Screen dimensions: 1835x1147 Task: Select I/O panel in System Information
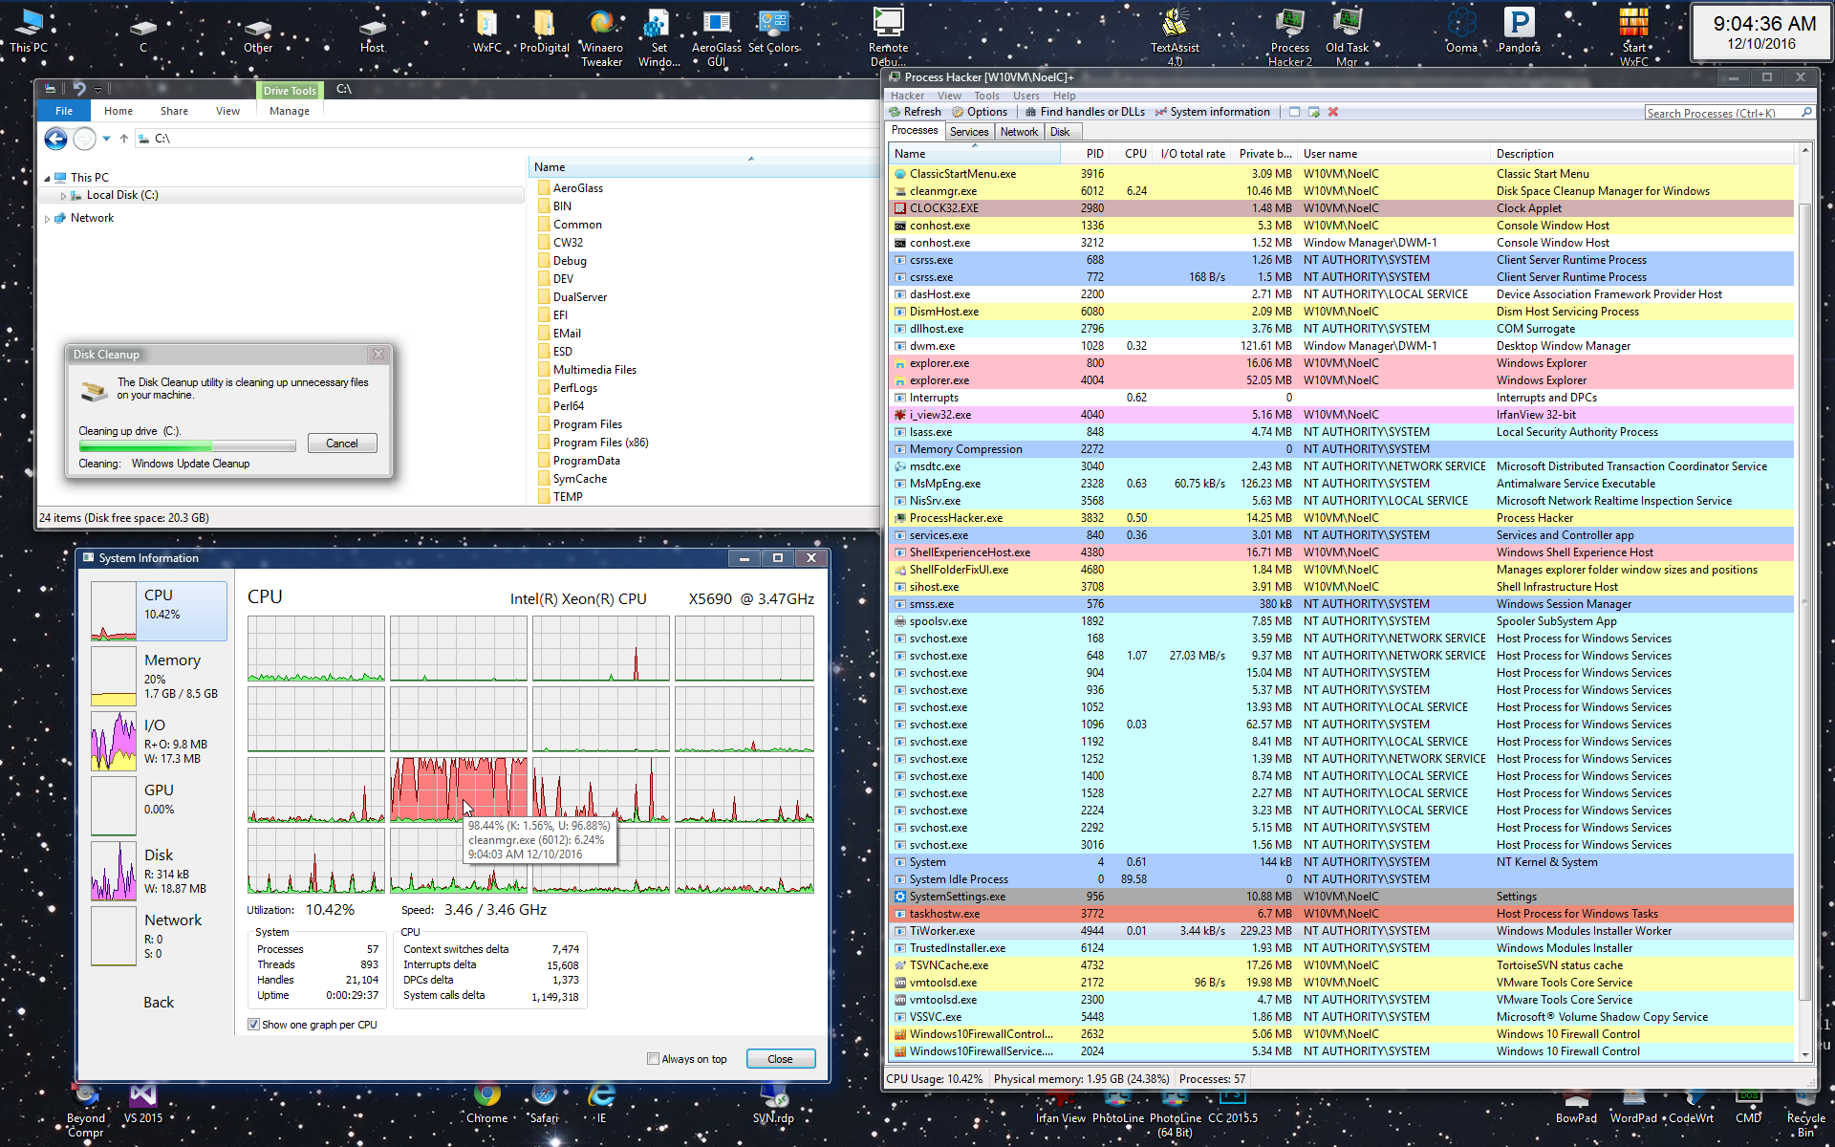tap(159, 742)
